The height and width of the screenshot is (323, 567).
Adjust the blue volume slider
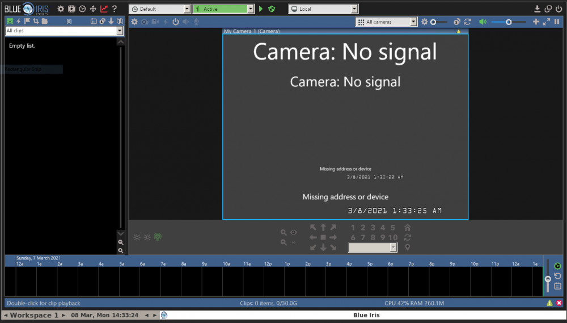[509, 22]
